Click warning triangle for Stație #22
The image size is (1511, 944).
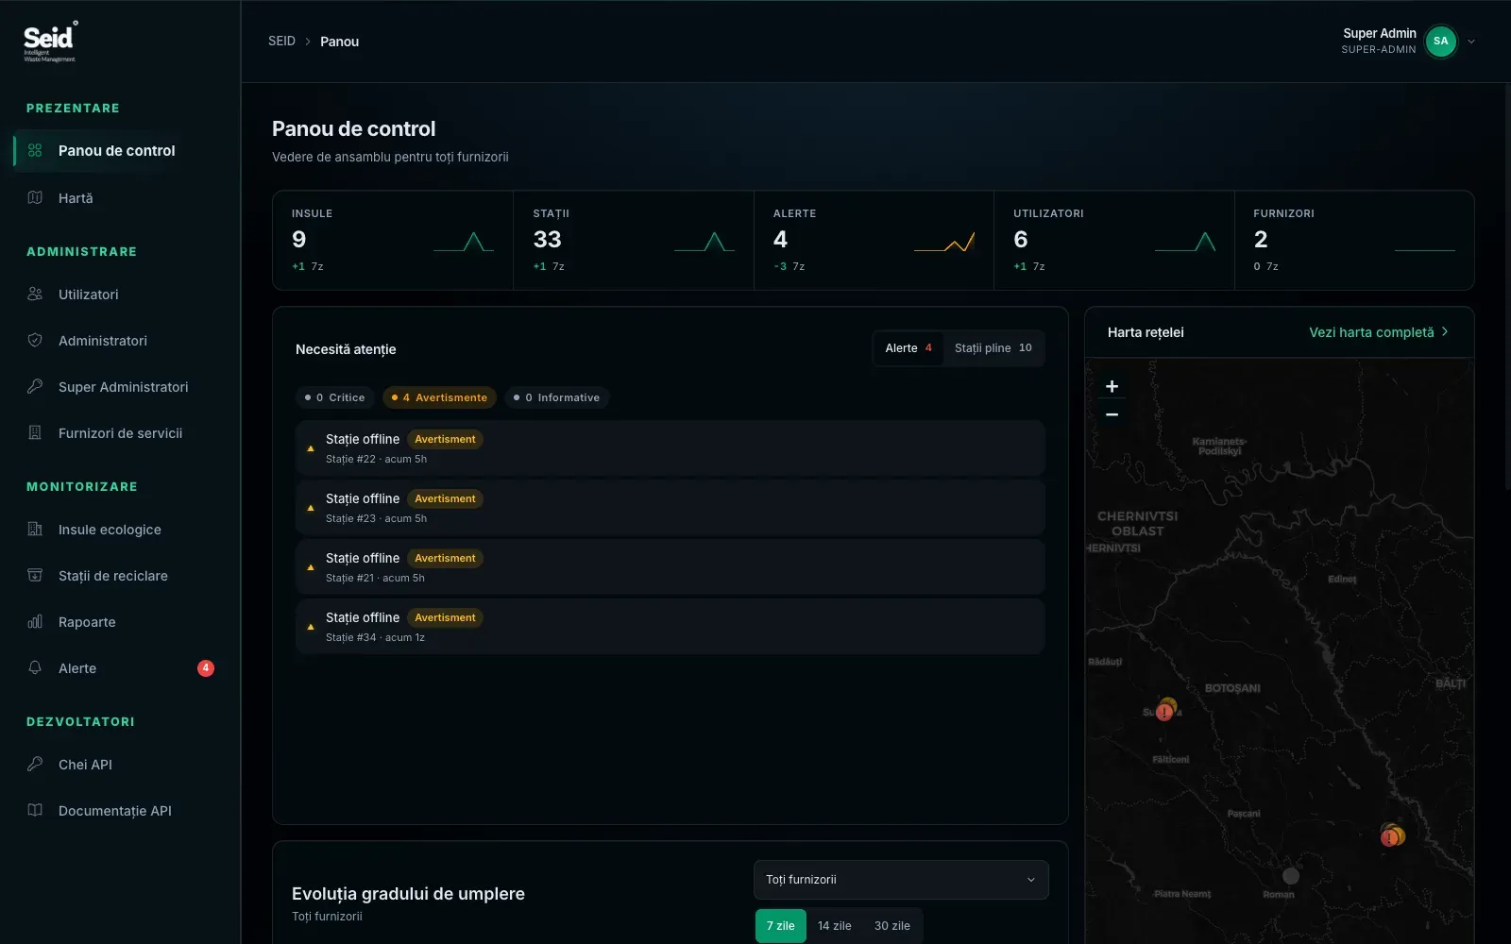(x=311, y=448)
